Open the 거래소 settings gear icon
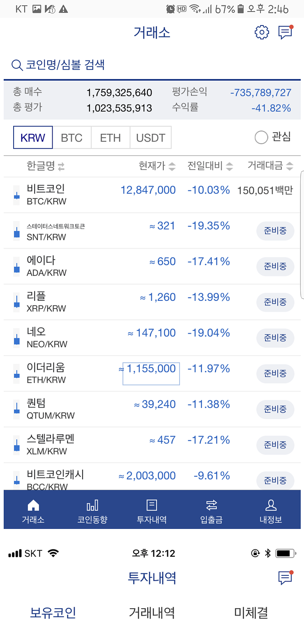 coord(262,33)
